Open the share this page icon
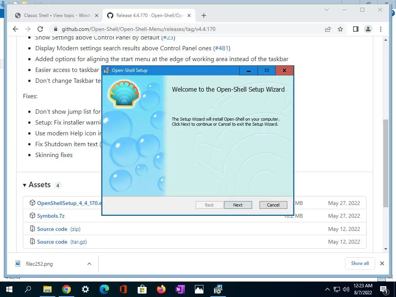Screen dimensions: 396x297 tap(328, 29)
